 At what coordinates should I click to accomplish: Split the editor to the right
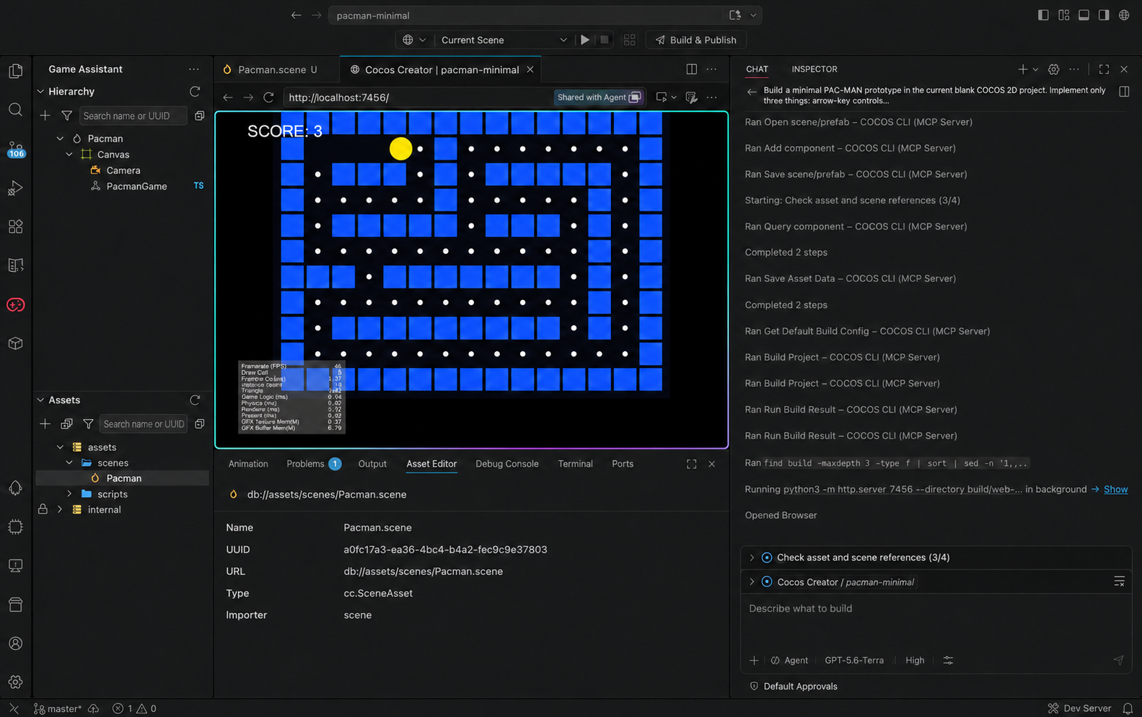[691, 69]
